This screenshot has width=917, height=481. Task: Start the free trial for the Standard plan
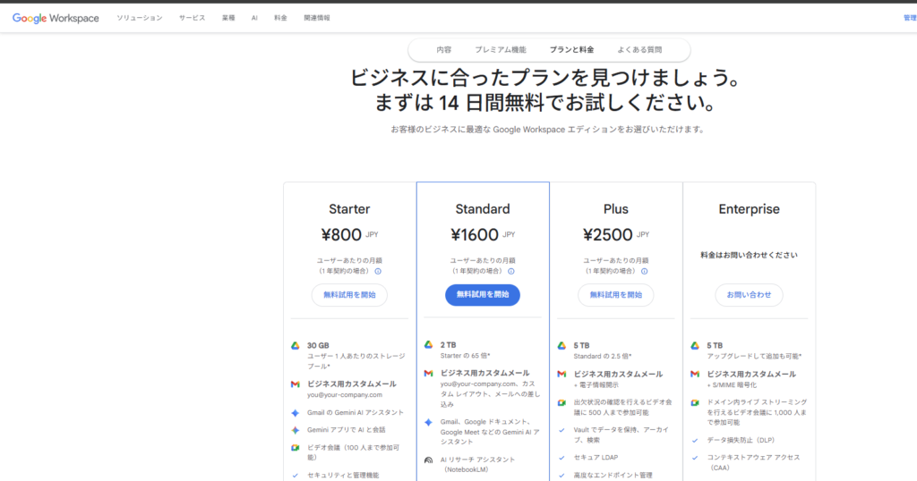pyautogui.click(x=483, y=294)
